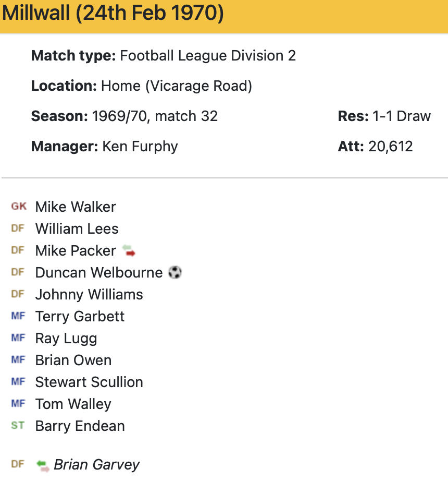Open Stewart Scullion's profile
The width and height of the screenshot is (448, 481).
point(89,382)
